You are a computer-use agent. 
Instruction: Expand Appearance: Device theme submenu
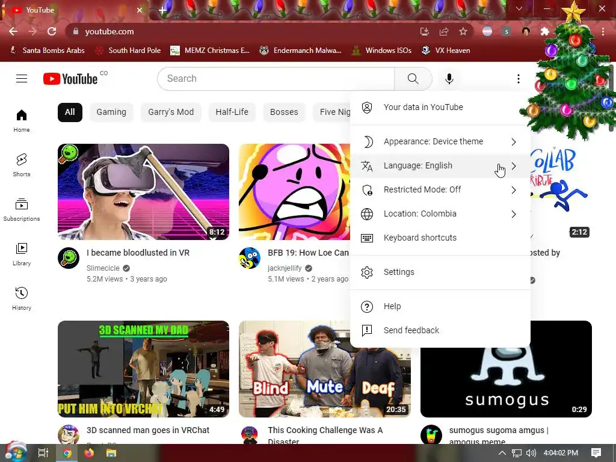pos(440,141)
